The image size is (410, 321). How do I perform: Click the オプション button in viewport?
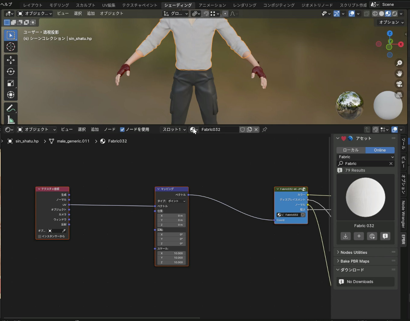point(391,22)
